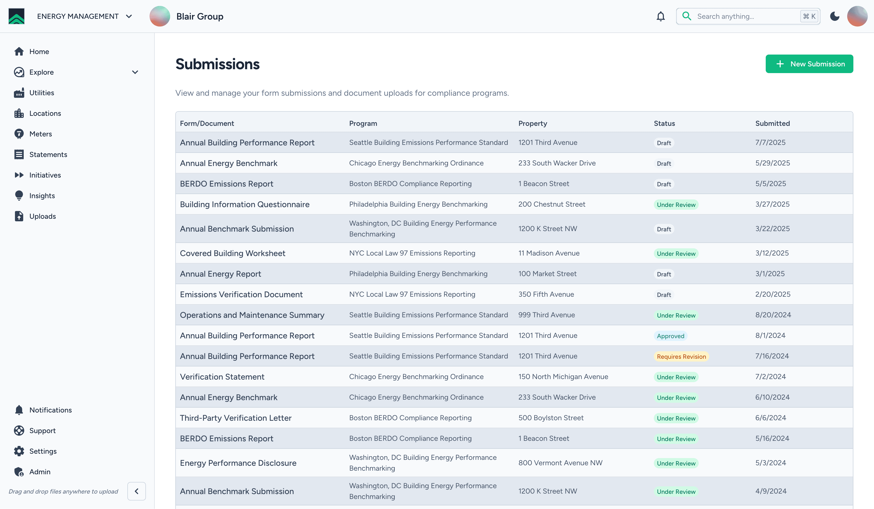Image resolution: width=874 pixels, height=509 pixels.
Task: Click the Requires Revision status badge
Action: pyautogui.click(x=681, y=356)
